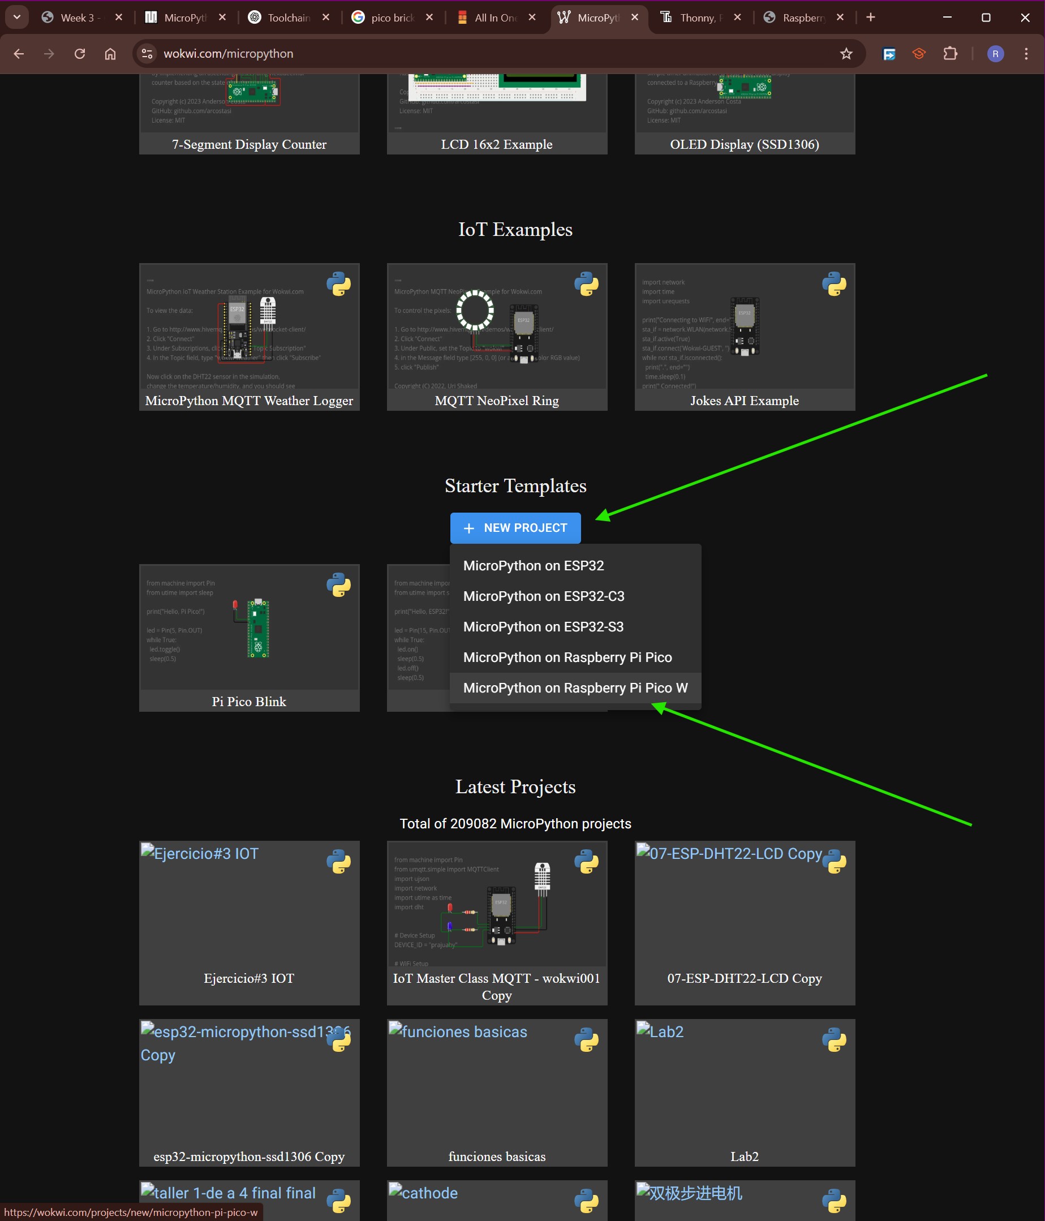
Task: Reload the current page
Action: (80, 54)
